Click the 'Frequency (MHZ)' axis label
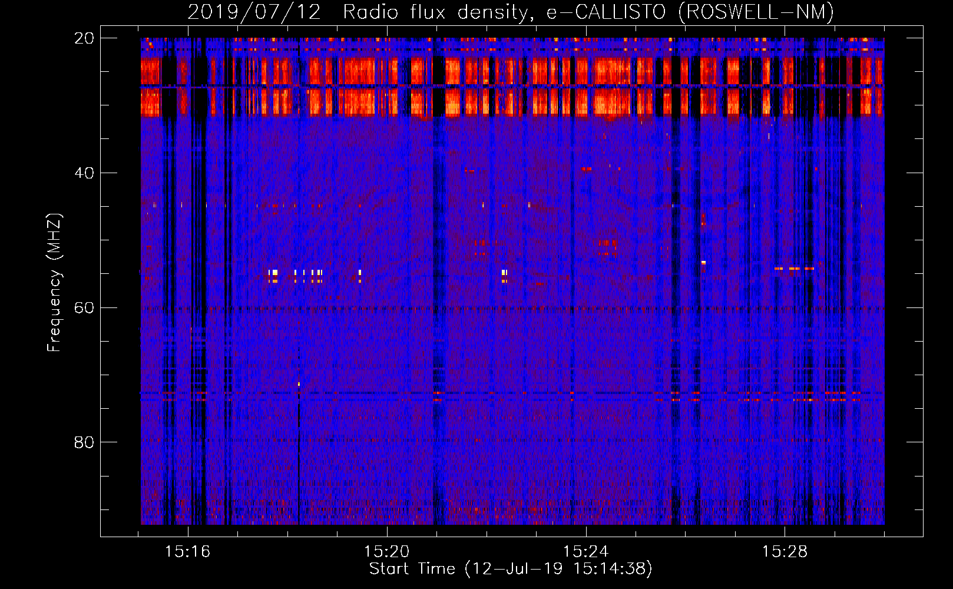 [x=54, y=283]
